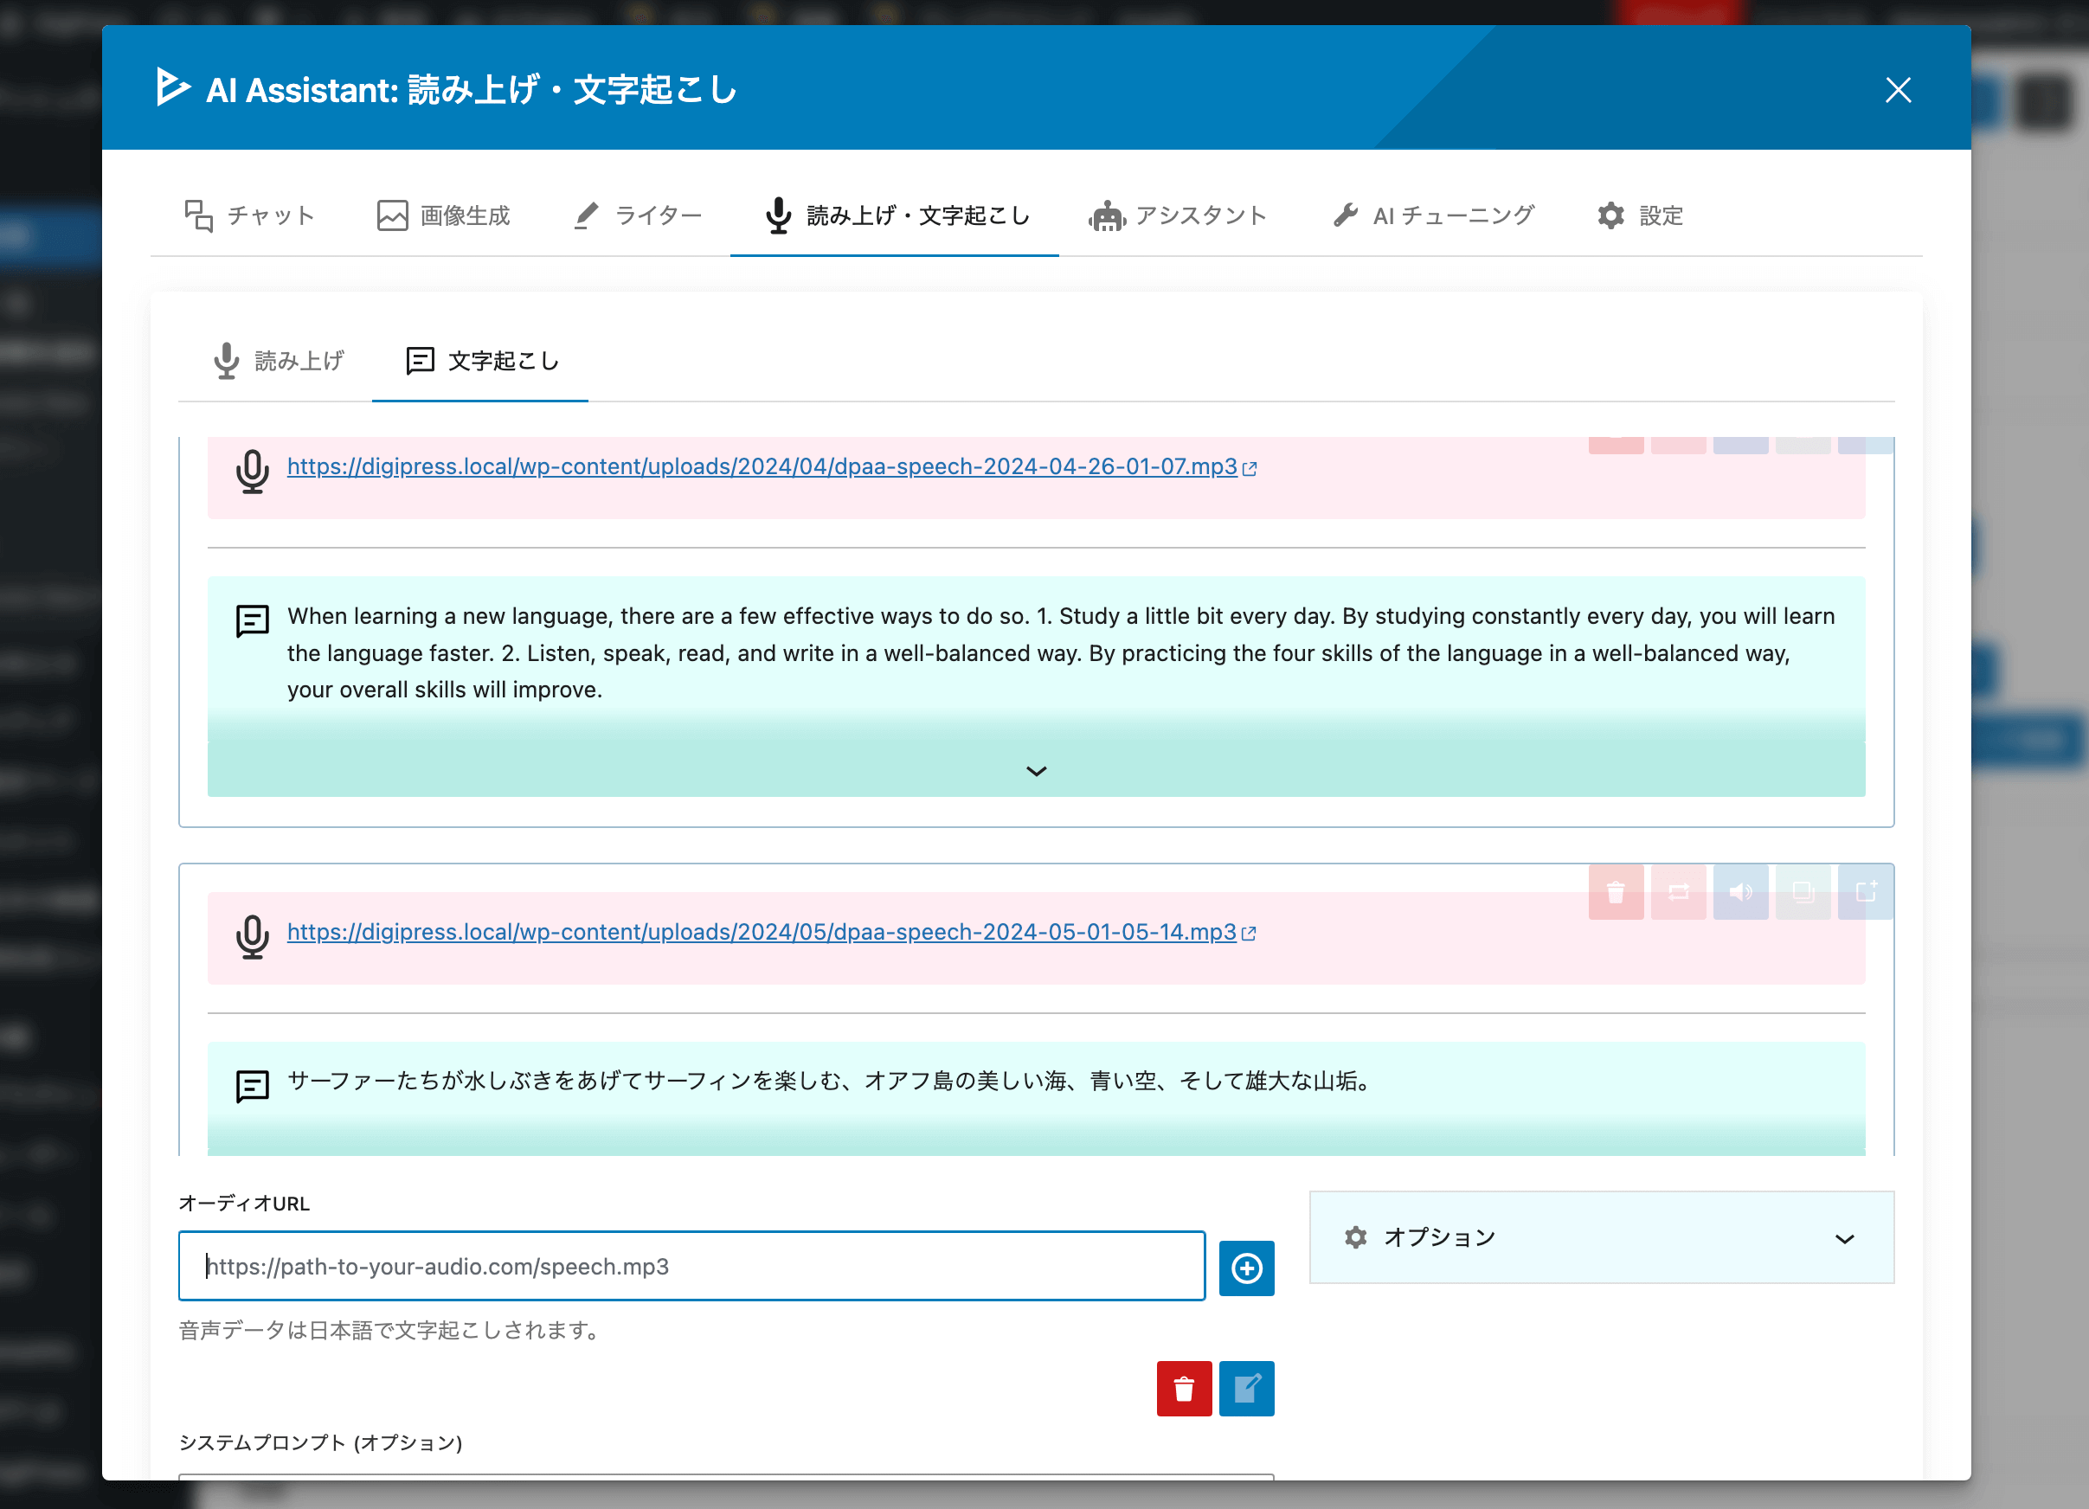Click the transcript icon beside Japanese text

coord(253,1087)
